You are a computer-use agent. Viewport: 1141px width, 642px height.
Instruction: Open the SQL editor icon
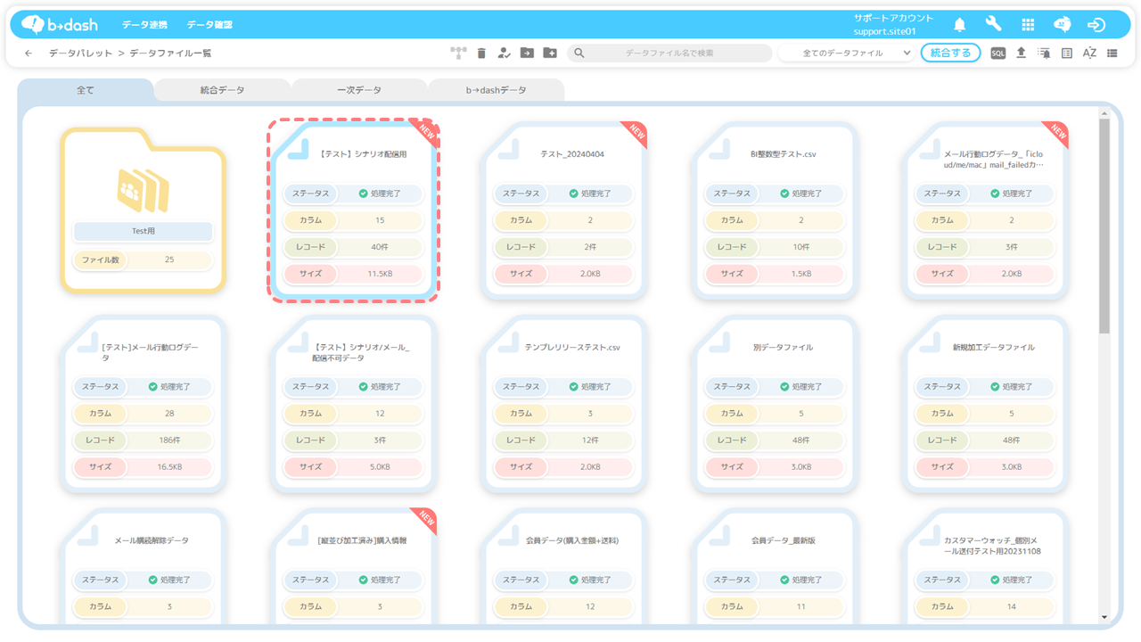coord(998,53)
